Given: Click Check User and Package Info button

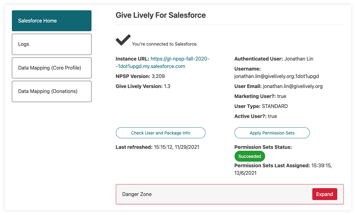Looking at the screenshot, I should click(161, 133).
